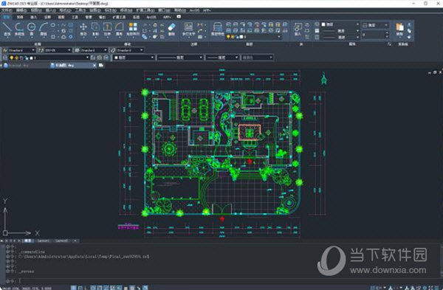Viewport: 443px width, 290px height.
Task: Open the View menu
Action: [x=36, y=10]
